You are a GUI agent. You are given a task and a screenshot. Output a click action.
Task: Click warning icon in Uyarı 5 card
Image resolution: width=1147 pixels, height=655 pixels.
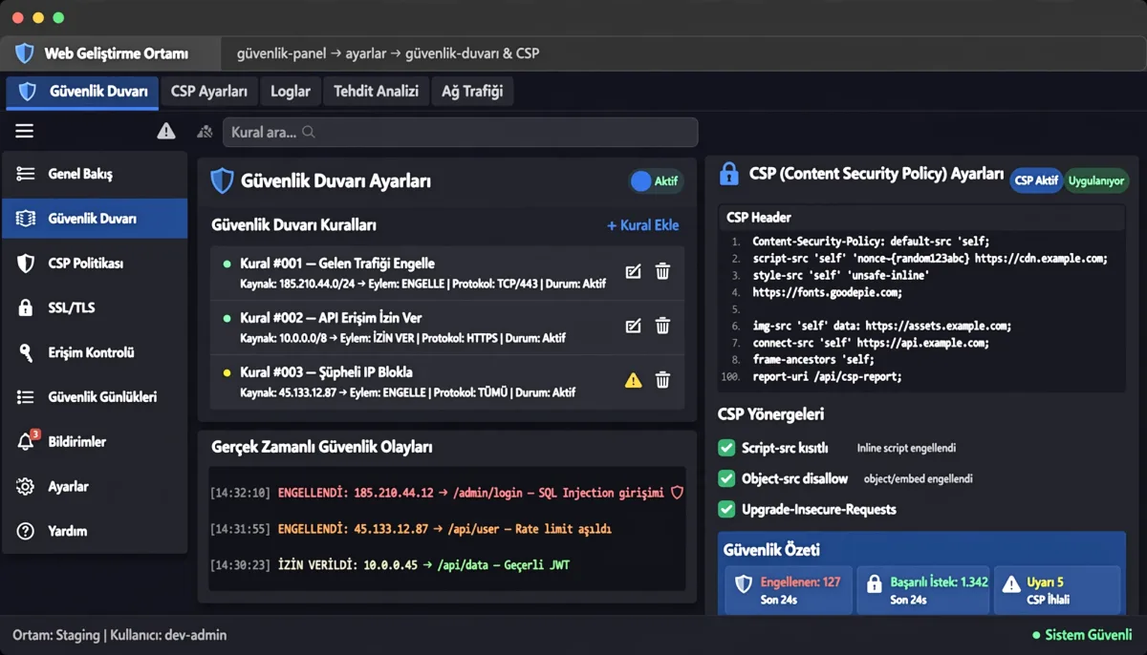(1011, 584)
